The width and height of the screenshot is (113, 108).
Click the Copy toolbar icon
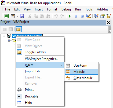point(36,16)
